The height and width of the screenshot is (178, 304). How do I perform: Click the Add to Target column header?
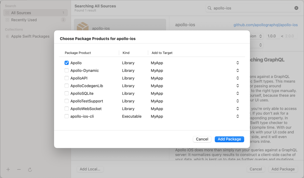162,53
